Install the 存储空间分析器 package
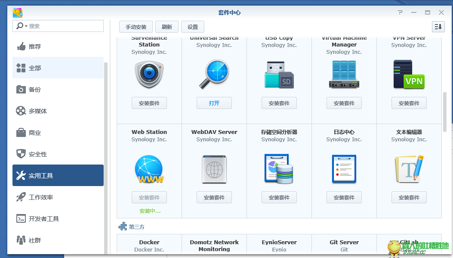This screenshot has height=258, width=453. coord(279,197)
